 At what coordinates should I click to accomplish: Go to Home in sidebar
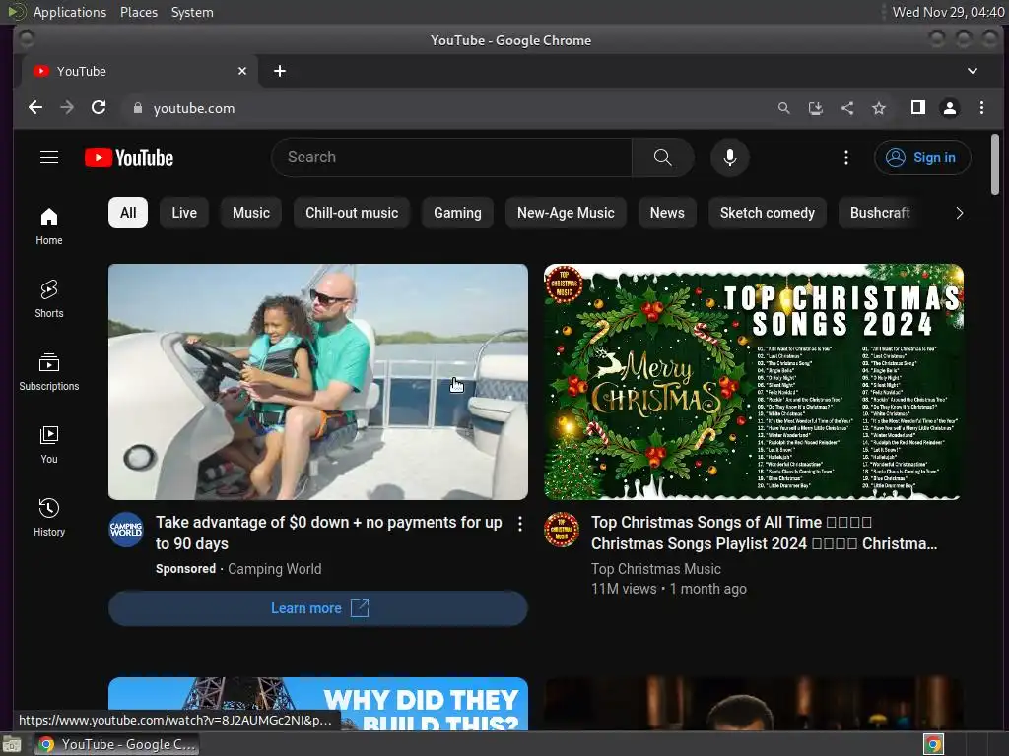click(49, 226)
